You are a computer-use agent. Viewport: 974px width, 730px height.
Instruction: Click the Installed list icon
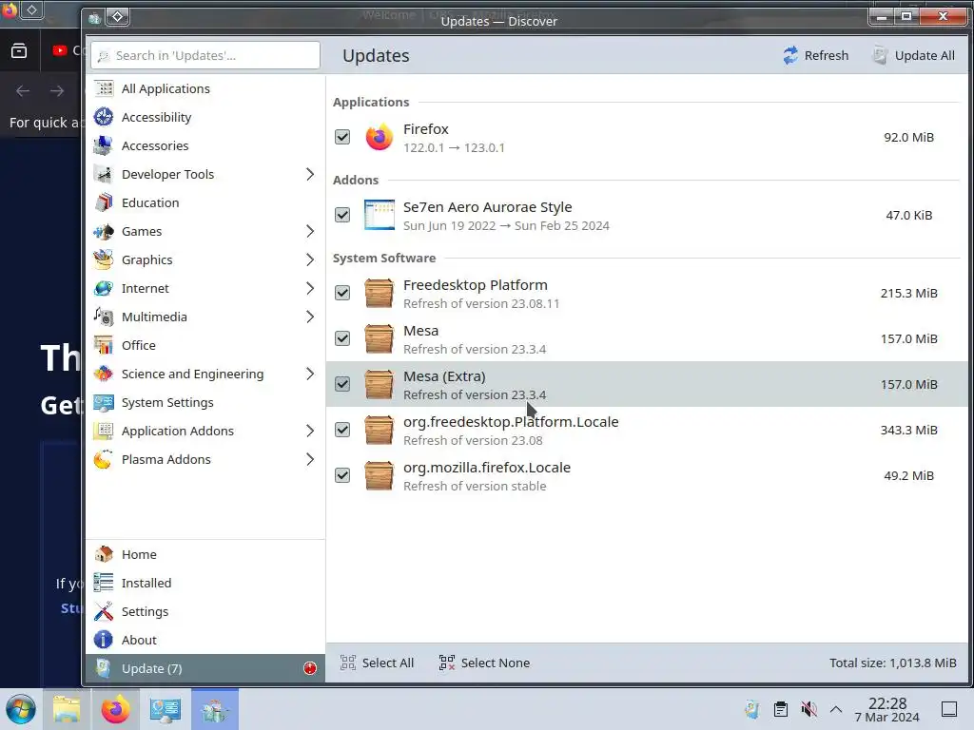(x=103, y=583)
